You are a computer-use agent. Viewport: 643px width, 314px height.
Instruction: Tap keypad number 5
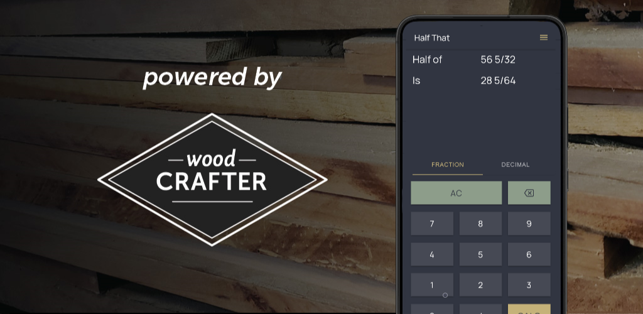pos(480,254)
